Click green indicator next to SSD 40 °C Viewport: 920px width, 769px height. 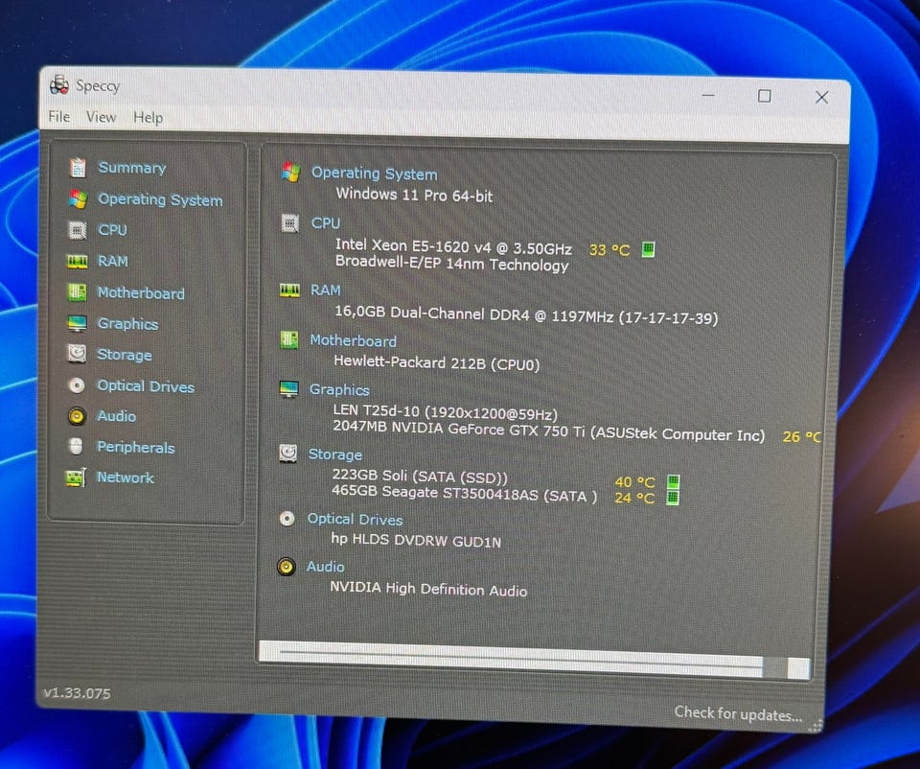coord(674,482)
